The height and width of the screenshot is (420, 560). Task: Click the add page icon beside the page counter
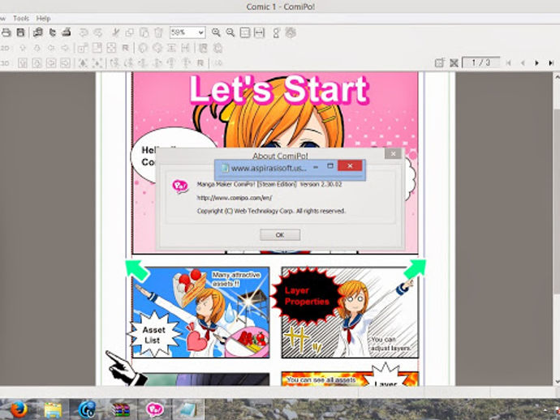[x=439, y=63]
